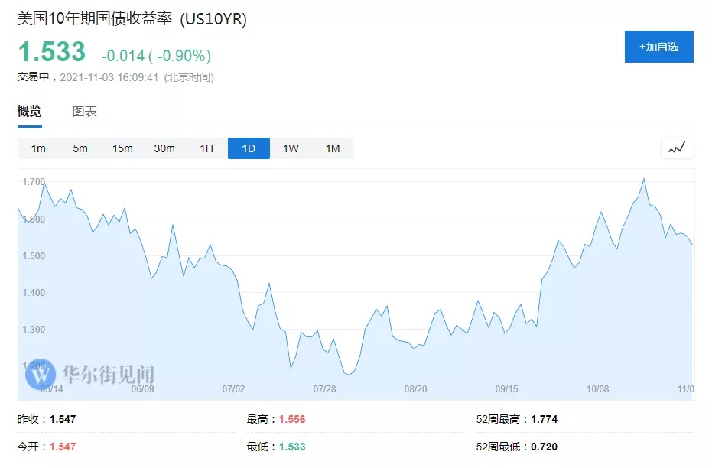Viewport: 712px width, 468px height.
Task: Select the 5m interval option
Action: (x=80, y=148)
